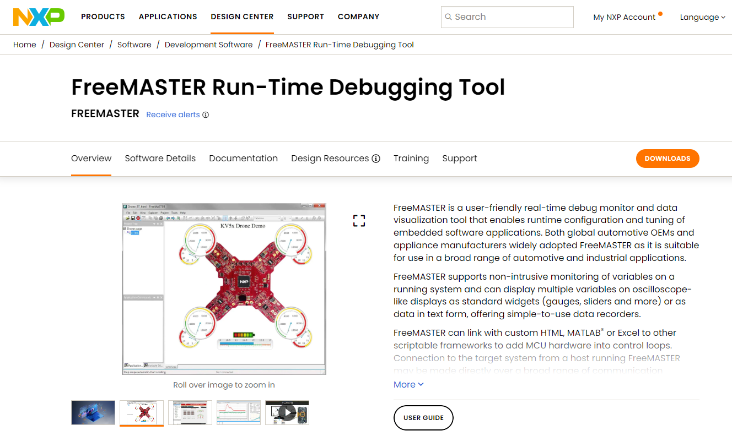Click the search magnifier icon
The width and height of the screenshot is (732, 436).
448,17
